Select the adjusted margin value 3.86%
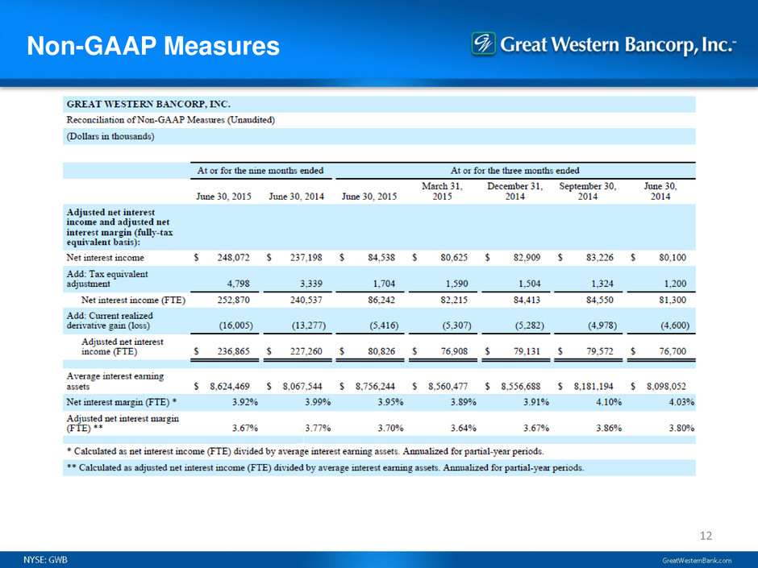Image resolution: width=758 pixels, height=568 pixels. coord(609,428)
